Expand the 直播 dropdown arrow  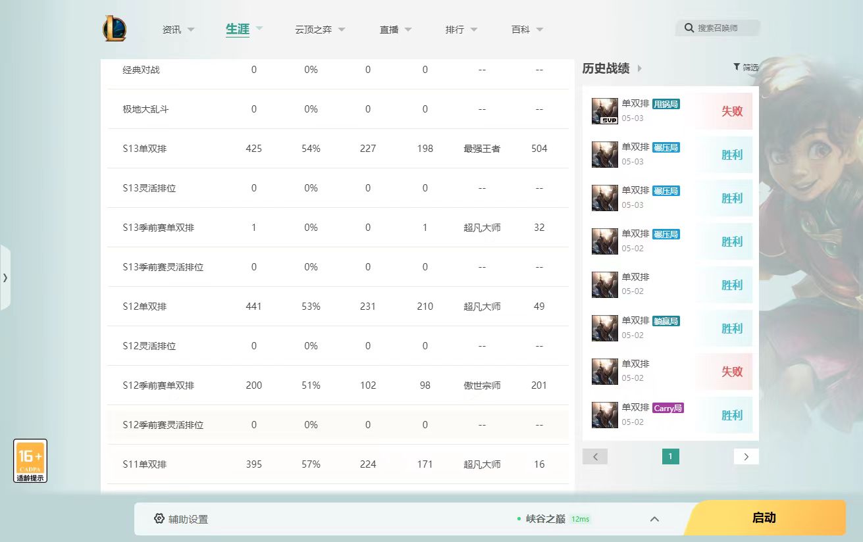(x=408, y=30)
